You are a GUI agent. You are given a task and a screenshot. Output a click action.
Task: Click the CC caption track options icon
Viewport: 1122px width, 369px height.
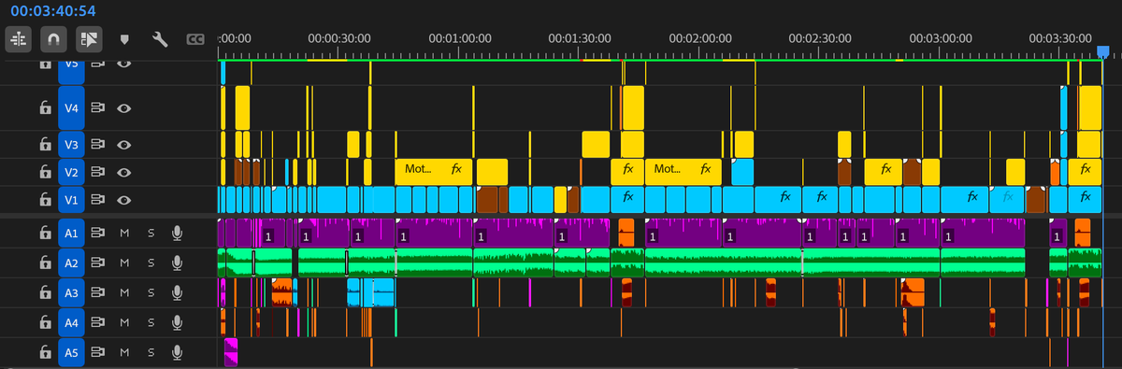pos(195,39)
